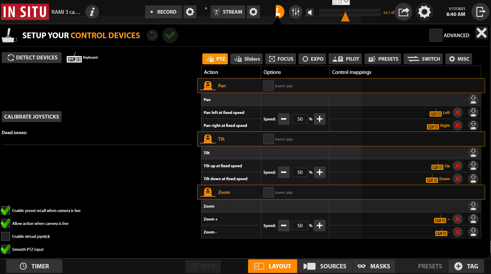The width and height of the screenshot is (491, 274).
Task: Remove the Left key pan mapping
Action: tap(458, 113)
